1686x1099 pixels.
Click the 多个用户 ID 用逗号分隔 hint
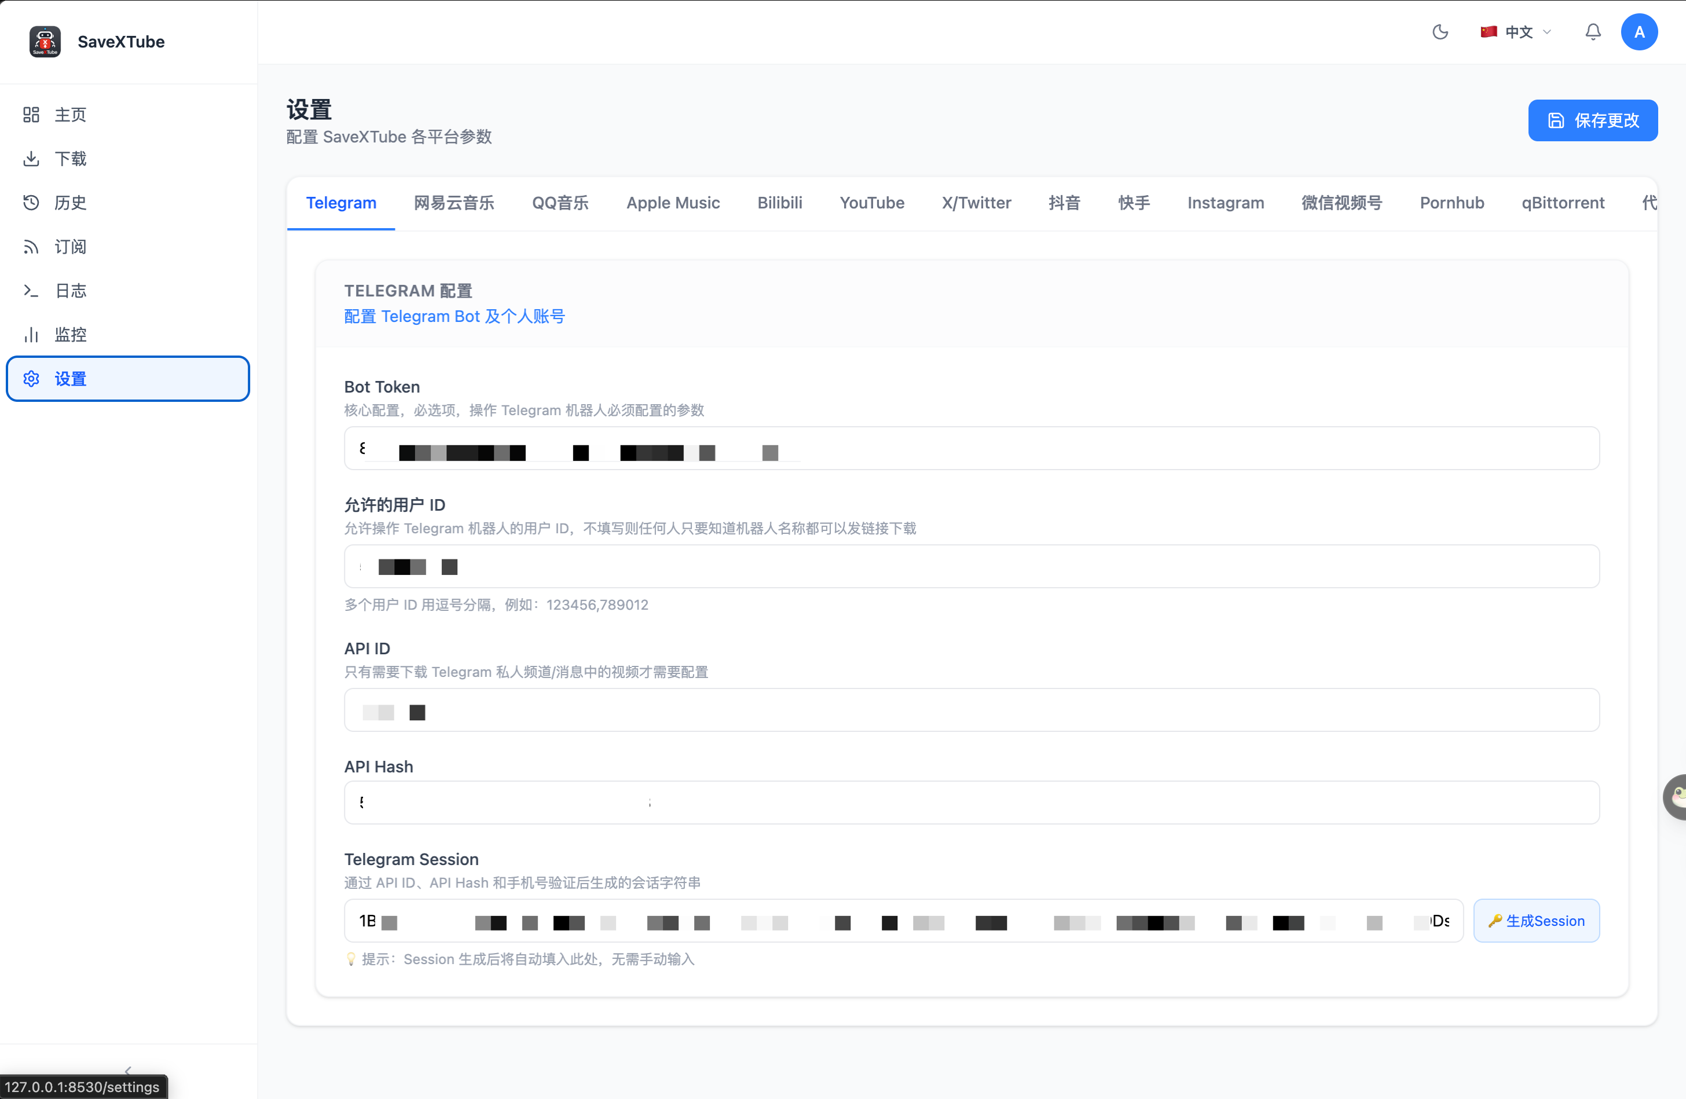[x=496, y=605]
